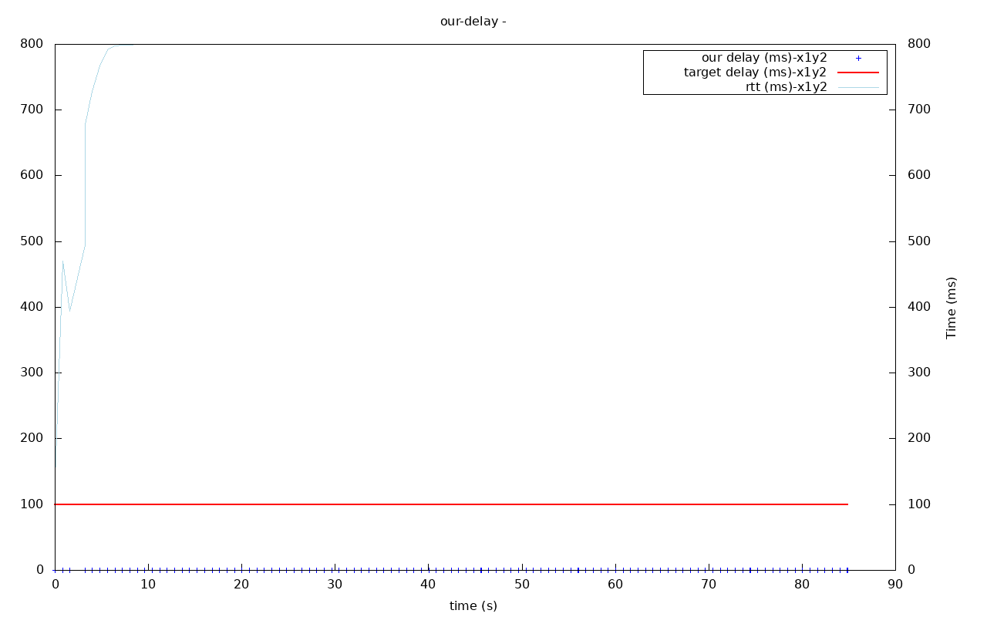This screenshot has height=617, width=987.
Task: Click the chart title 'our-delay -'
Action: 473,22
